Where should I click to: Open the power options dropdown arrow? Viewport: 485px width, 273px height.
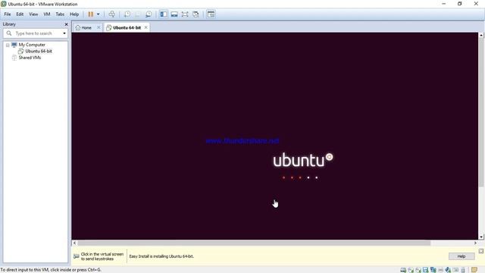(x=98, y=14)
